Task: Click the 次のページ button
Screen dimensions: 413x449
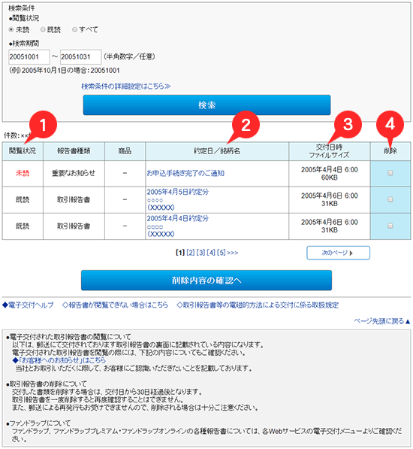Action: 338,253
